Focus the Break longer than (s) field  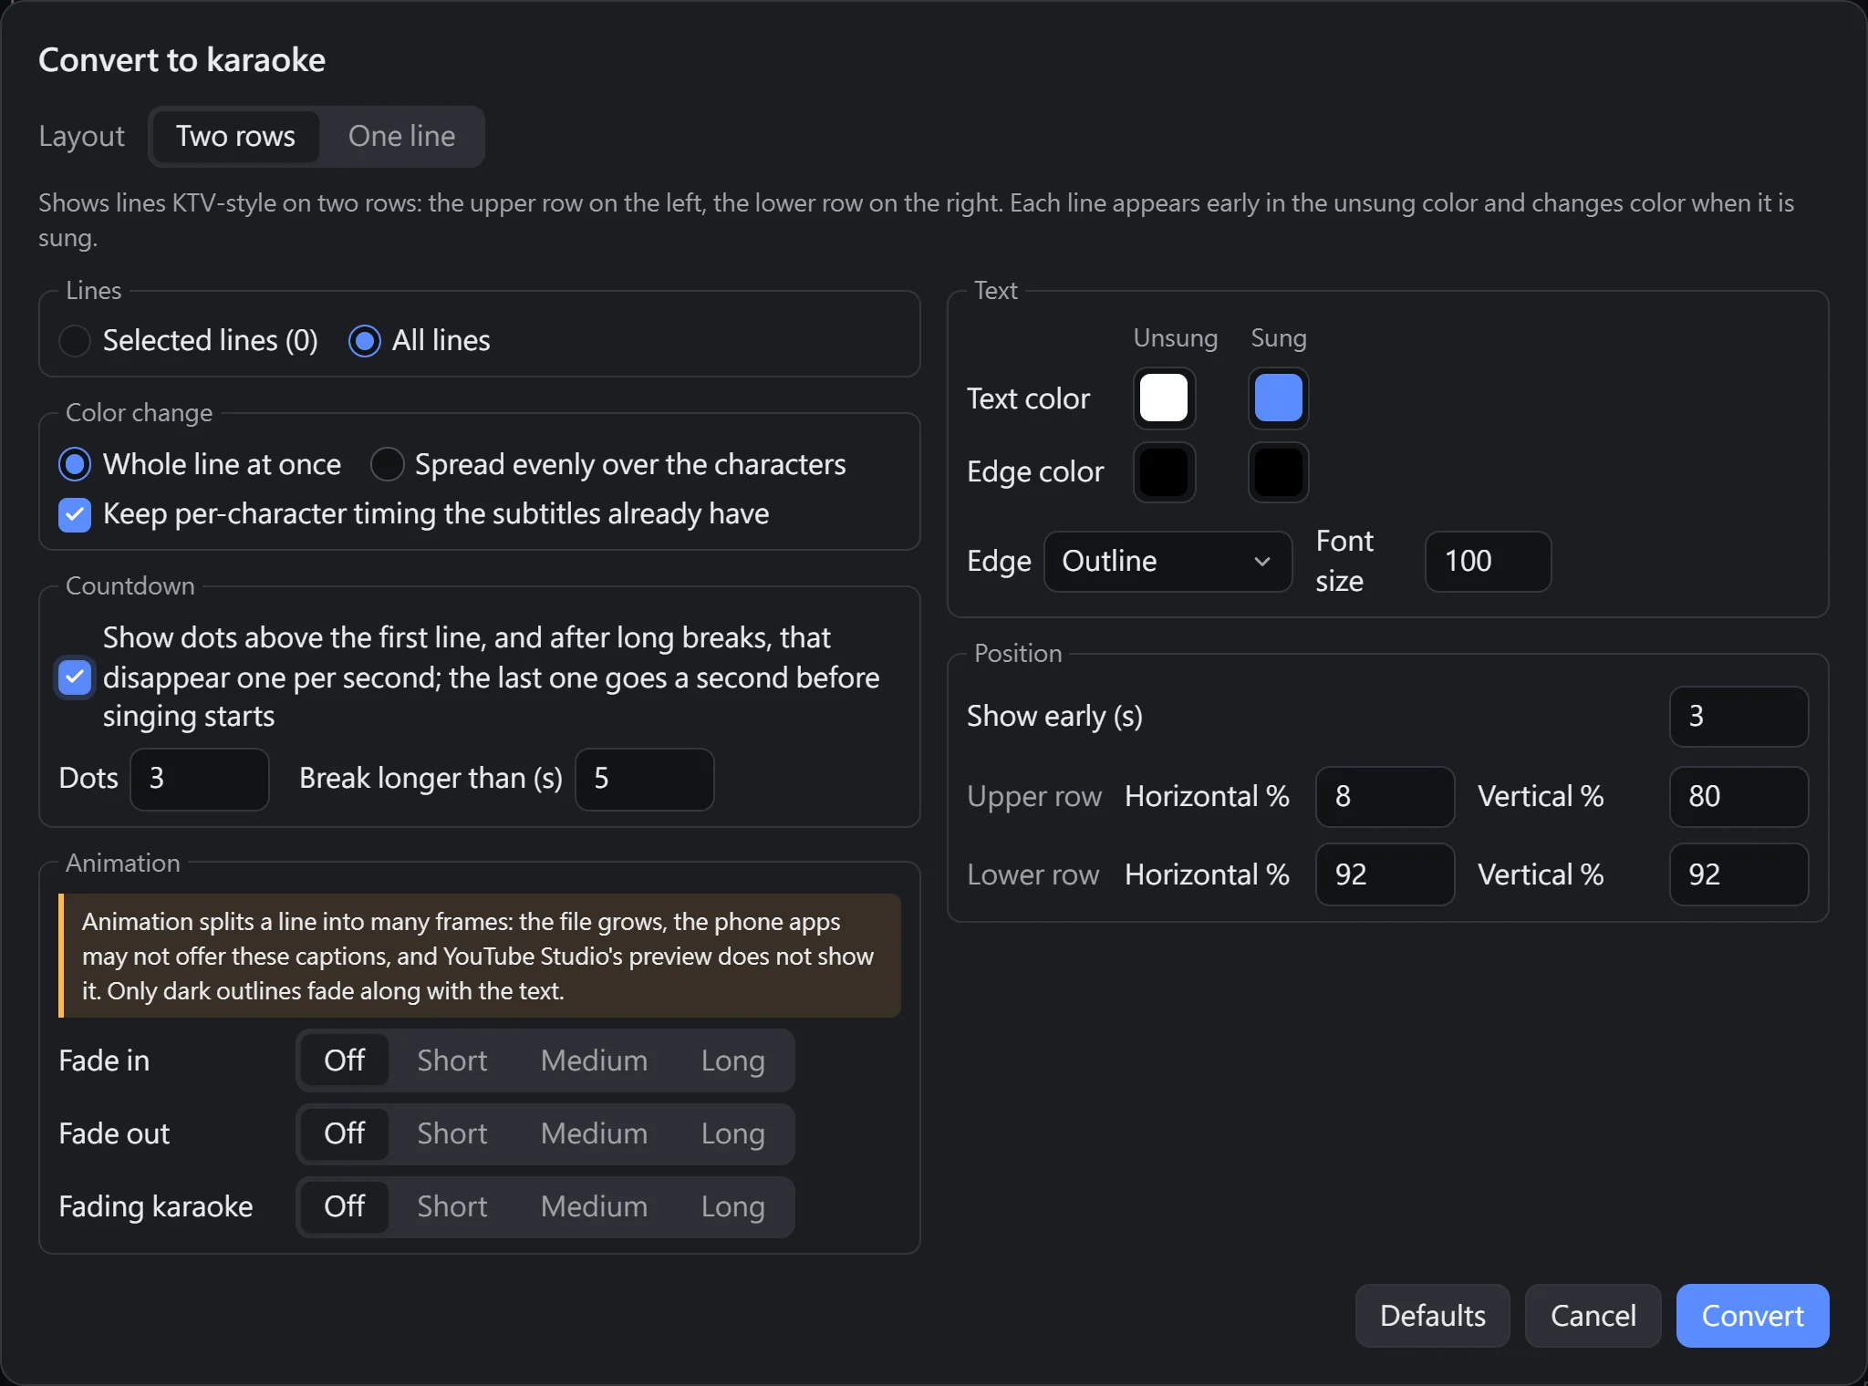click(645, 779)
